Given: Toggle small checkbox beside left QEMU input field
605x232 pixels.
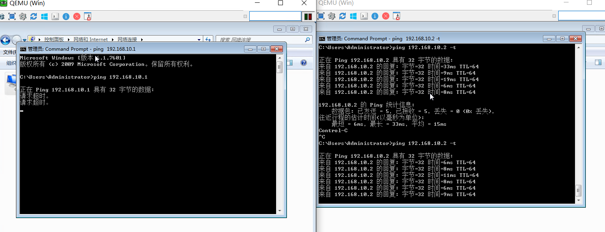Looking at the screenshot, I should (245, 16).
